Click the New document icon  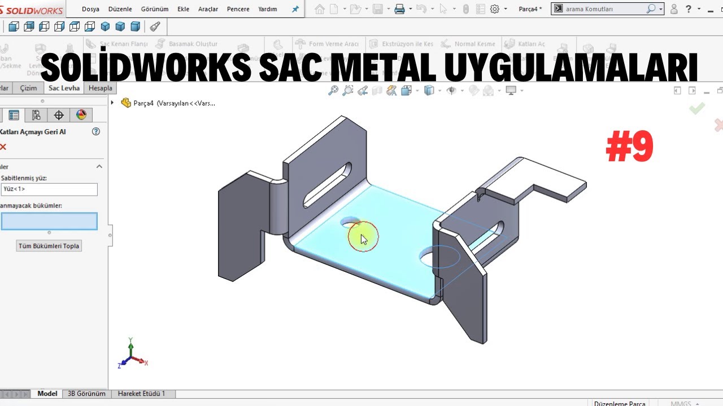click(334, 9)
